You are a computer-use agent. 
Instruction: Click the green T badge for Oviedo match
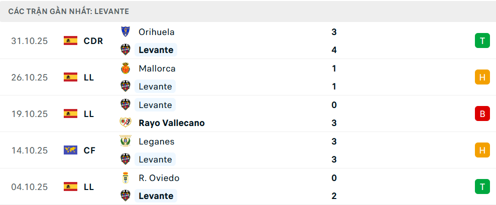pos(482,186)
